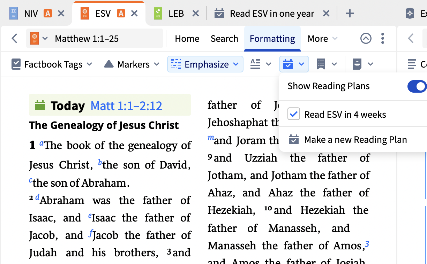Expand the More menu

click(x=322, y=38)
